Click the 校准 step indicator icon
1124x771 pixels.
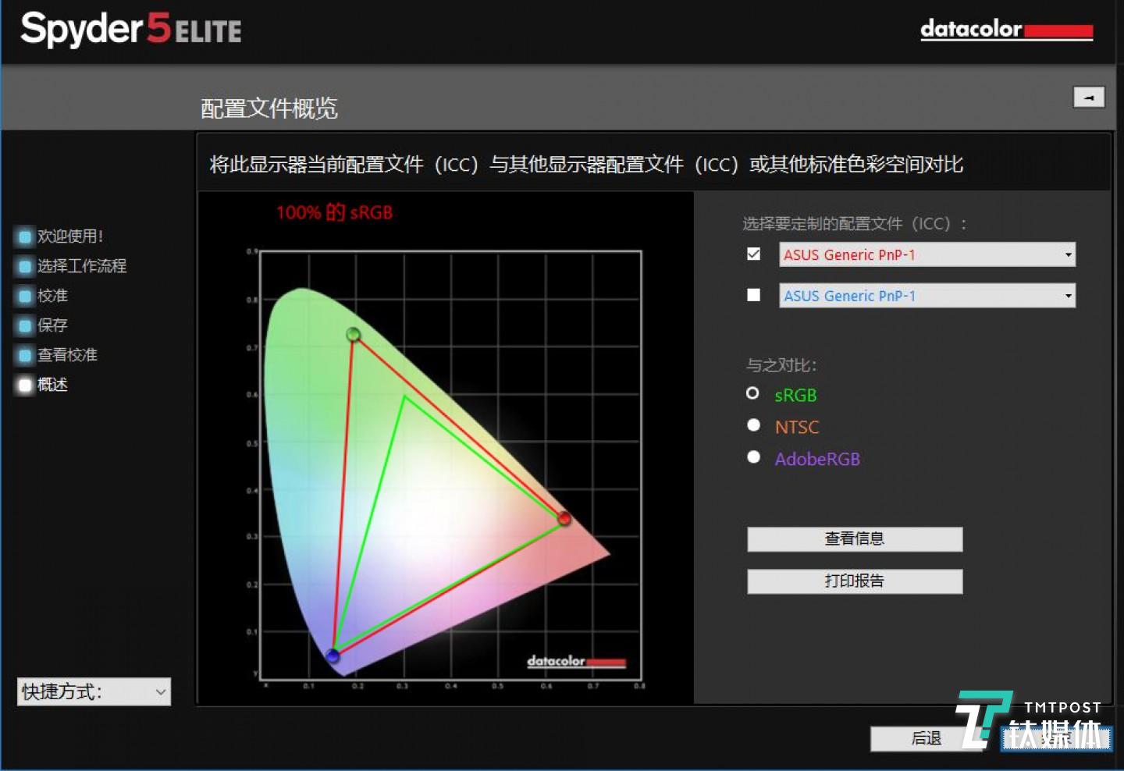tap(23, 295)
